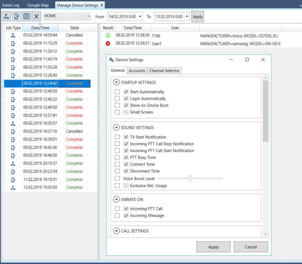Screen dimensions: 302x264
Task: Sort by the Job Type column header
Action: click(x=13, y=28)
